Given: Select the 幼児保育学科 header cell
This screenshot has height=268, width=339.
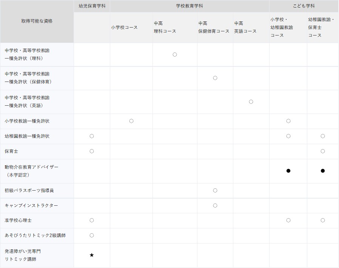Looking at the screenshot, I should coord(92,6).
